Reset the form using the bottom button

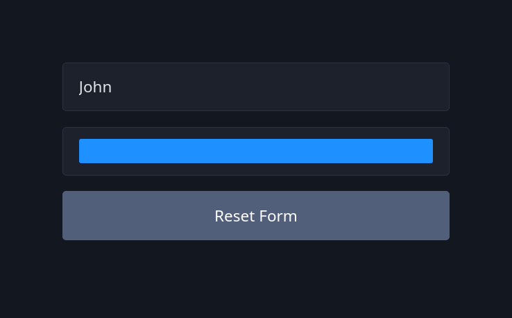[x=255, y=216]
